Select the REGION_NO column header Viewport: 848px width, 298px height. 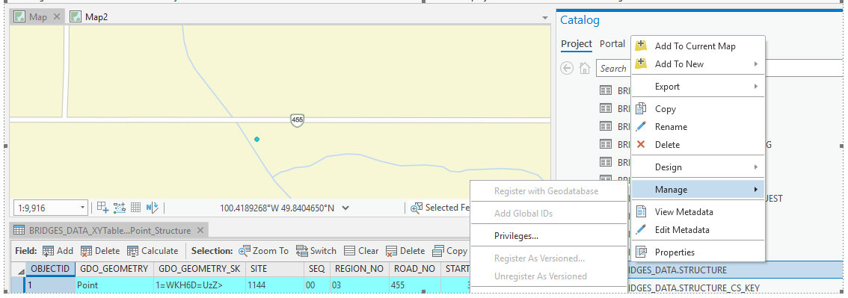coord(359,268)
